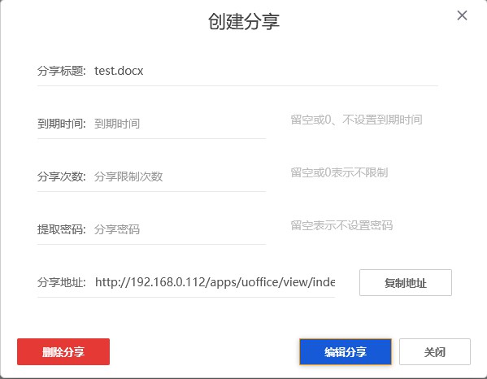487x379 pixels.
Task: Click the 复制地址 button
Action: (406, 283)
